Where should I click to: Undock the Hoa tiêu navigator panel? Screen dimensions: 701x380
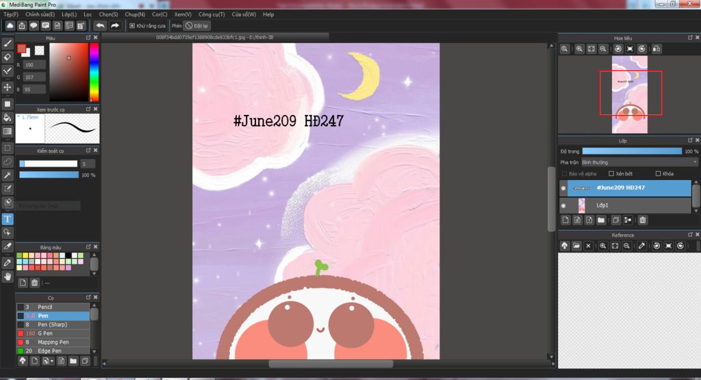pos(690,38)
